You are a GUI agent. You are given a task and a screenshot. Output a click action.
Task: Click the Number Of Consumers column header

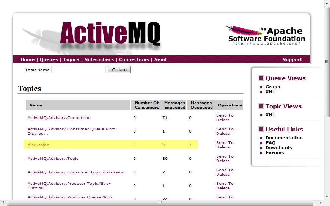tap(145, 105)
